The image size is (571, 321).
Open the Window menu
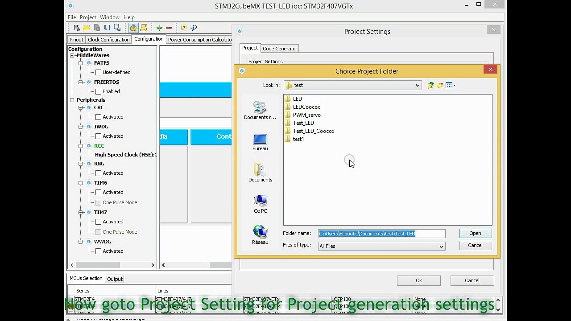point(110,17)
